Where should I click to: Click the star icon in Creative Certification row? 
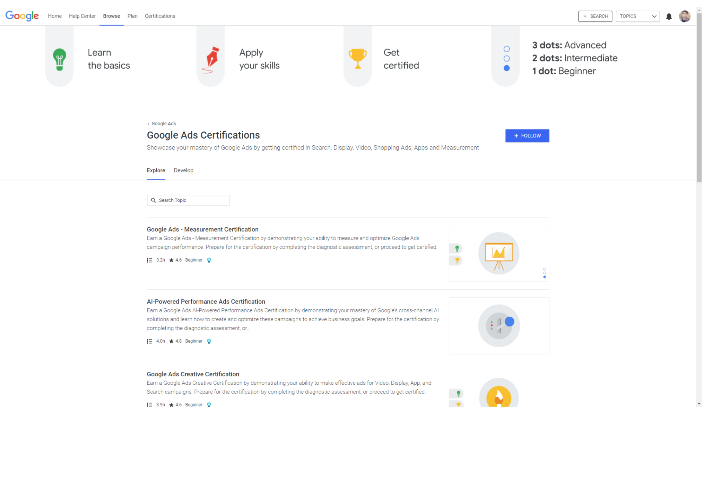pos(171,404)
